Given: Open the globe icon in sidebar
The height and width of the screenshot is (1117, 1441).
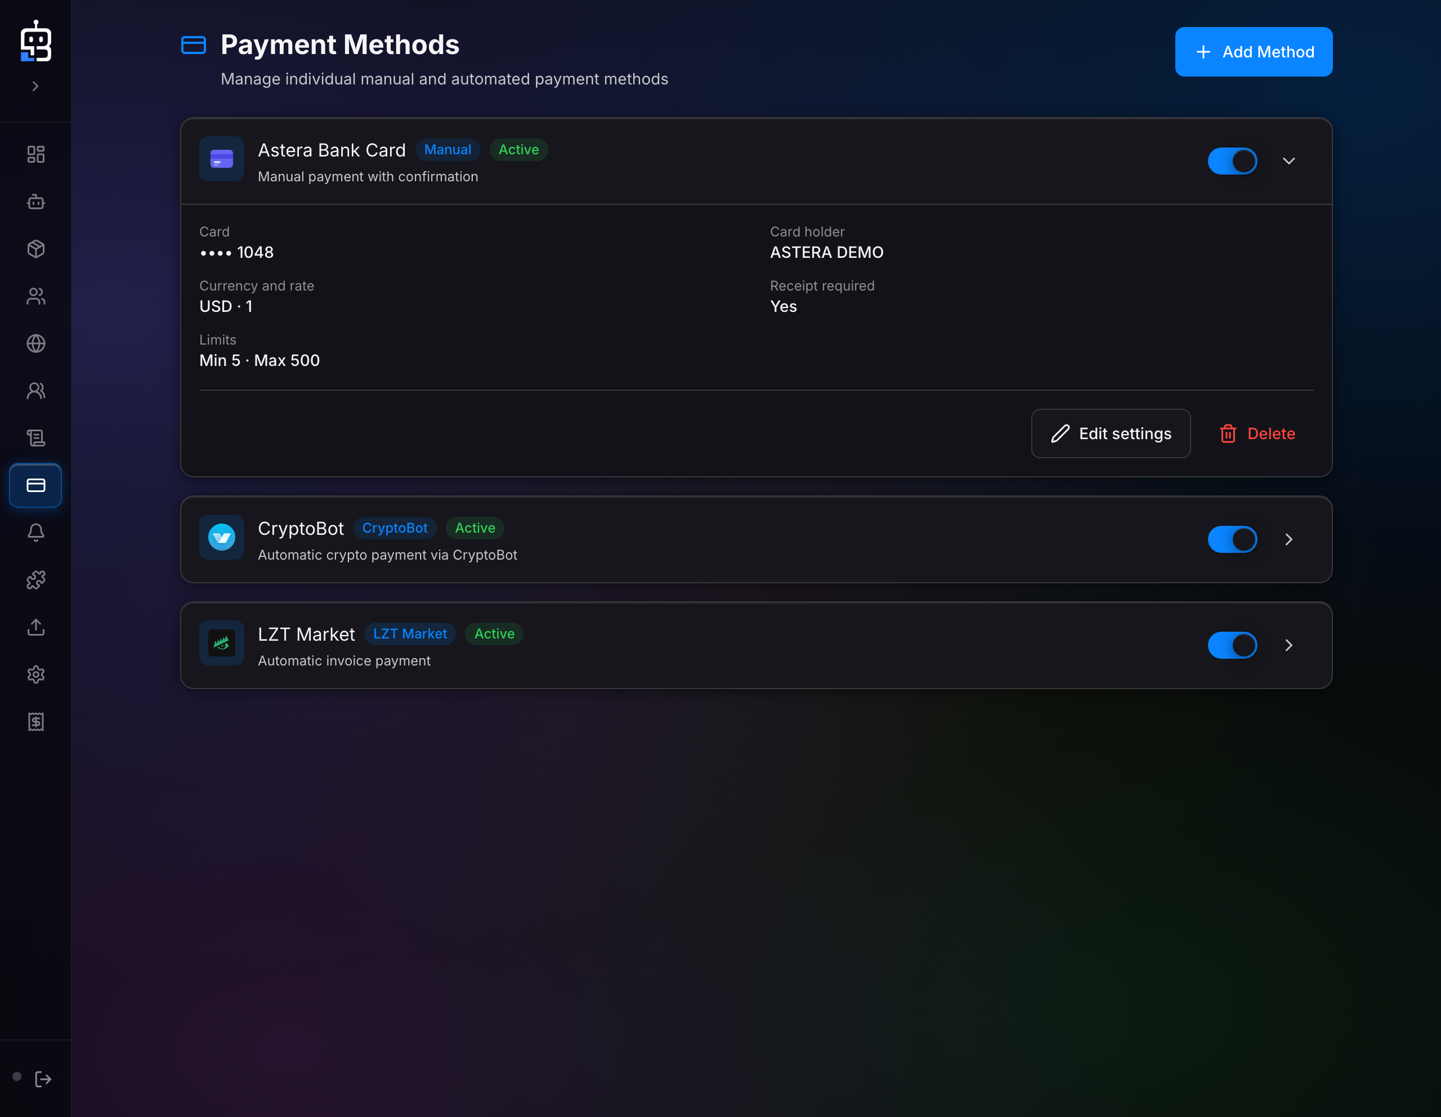Looking at the screenshot, I should tap(35, 343).
